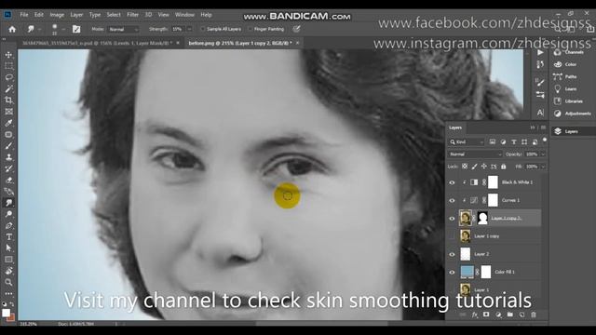596x335 pixels.
Task: Select the Rectangular Marquee tool
Action: 8,66
